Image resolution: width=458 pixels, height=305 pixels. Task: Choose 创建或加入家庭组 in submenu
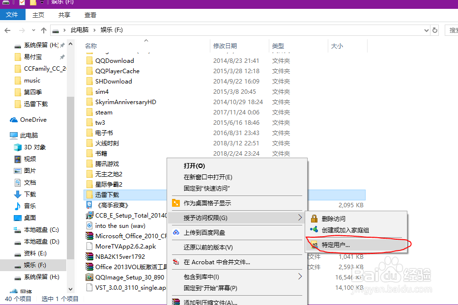345,230
